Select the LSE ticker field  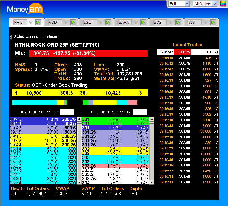pos(90,22)
